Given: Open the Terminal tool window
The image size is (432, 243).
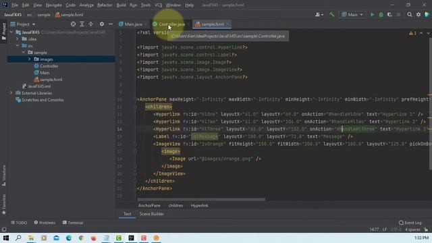Looking at the screenshot, I should 73,223.
